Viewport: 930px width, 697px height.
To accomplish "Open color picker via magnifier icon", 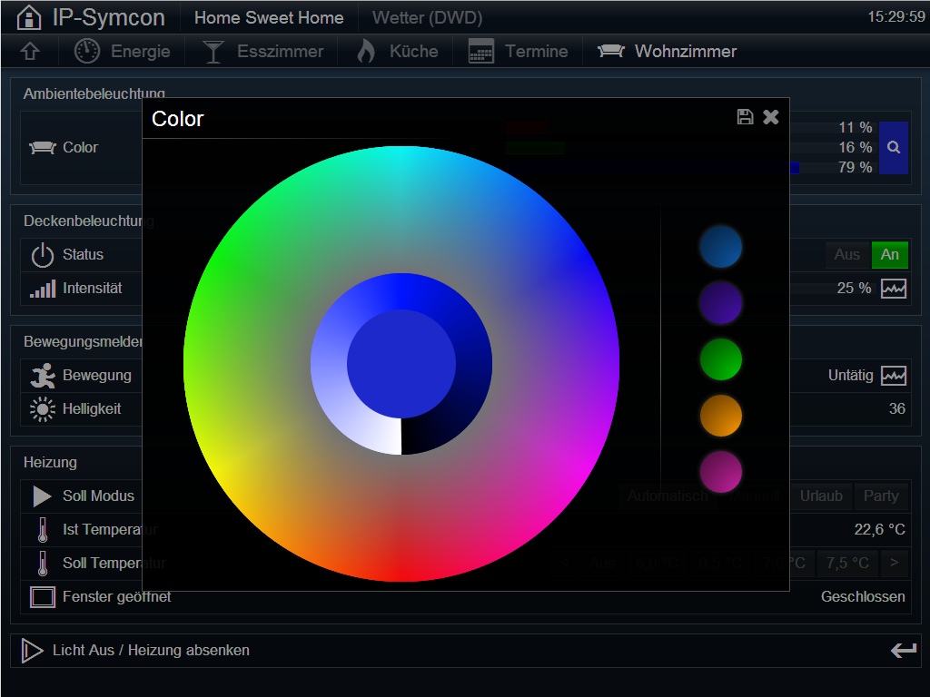I will click(x=894, y=148).
